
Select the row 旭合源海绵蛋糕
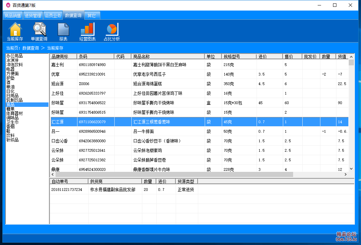coord(199,84)
